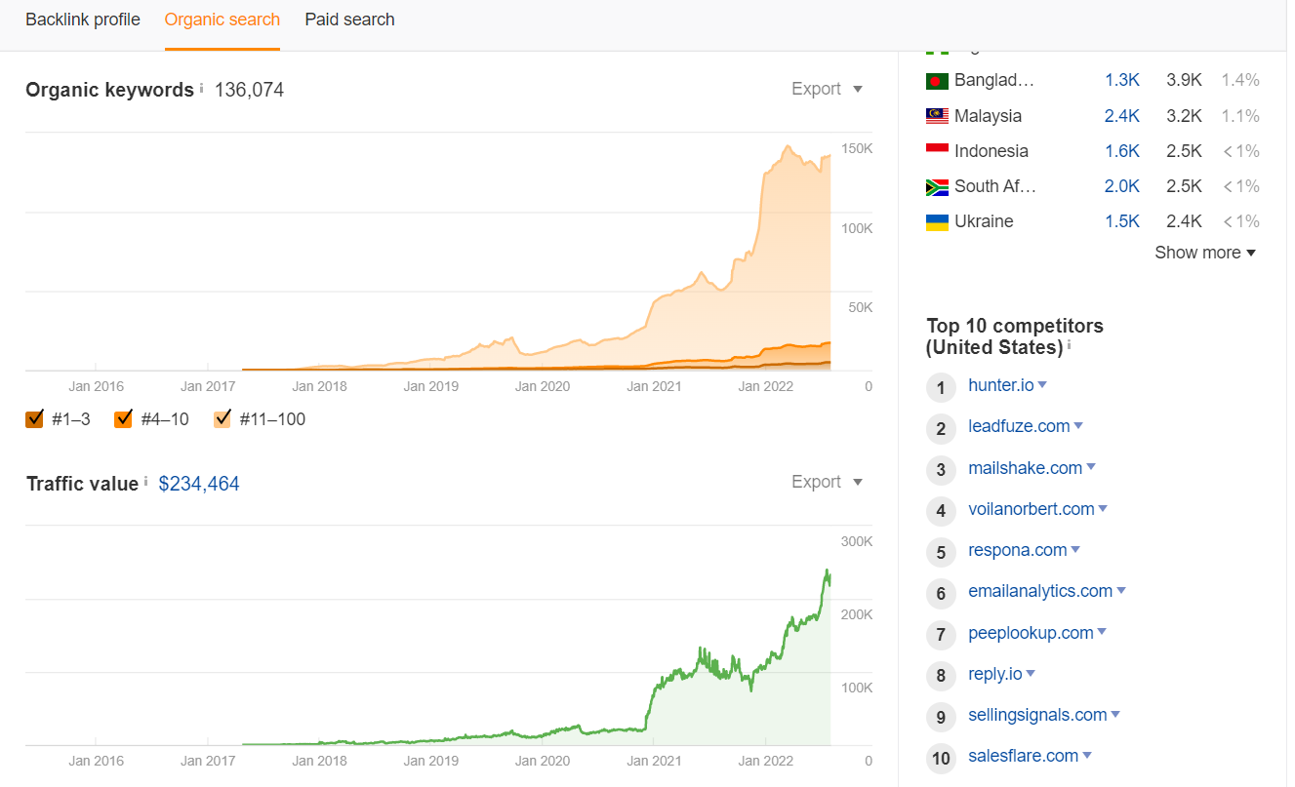Click info icon next to Organic keywords
Viewport: 1295px width, 787px height.
point(202,88)
